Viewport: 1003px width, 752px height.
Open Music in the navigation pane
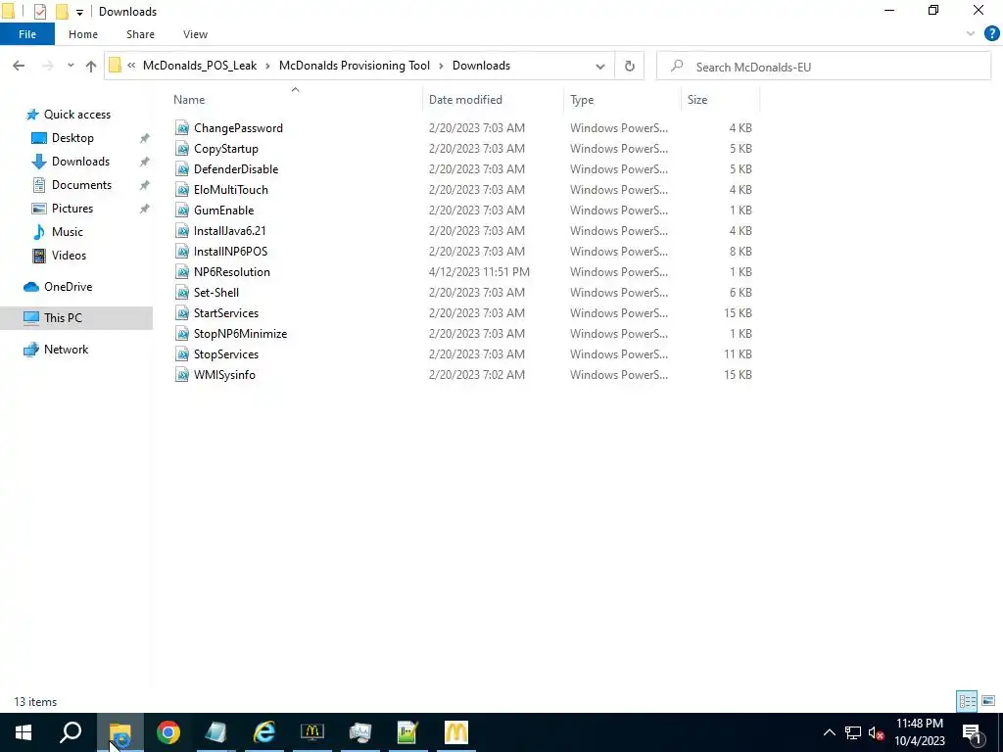67,232
